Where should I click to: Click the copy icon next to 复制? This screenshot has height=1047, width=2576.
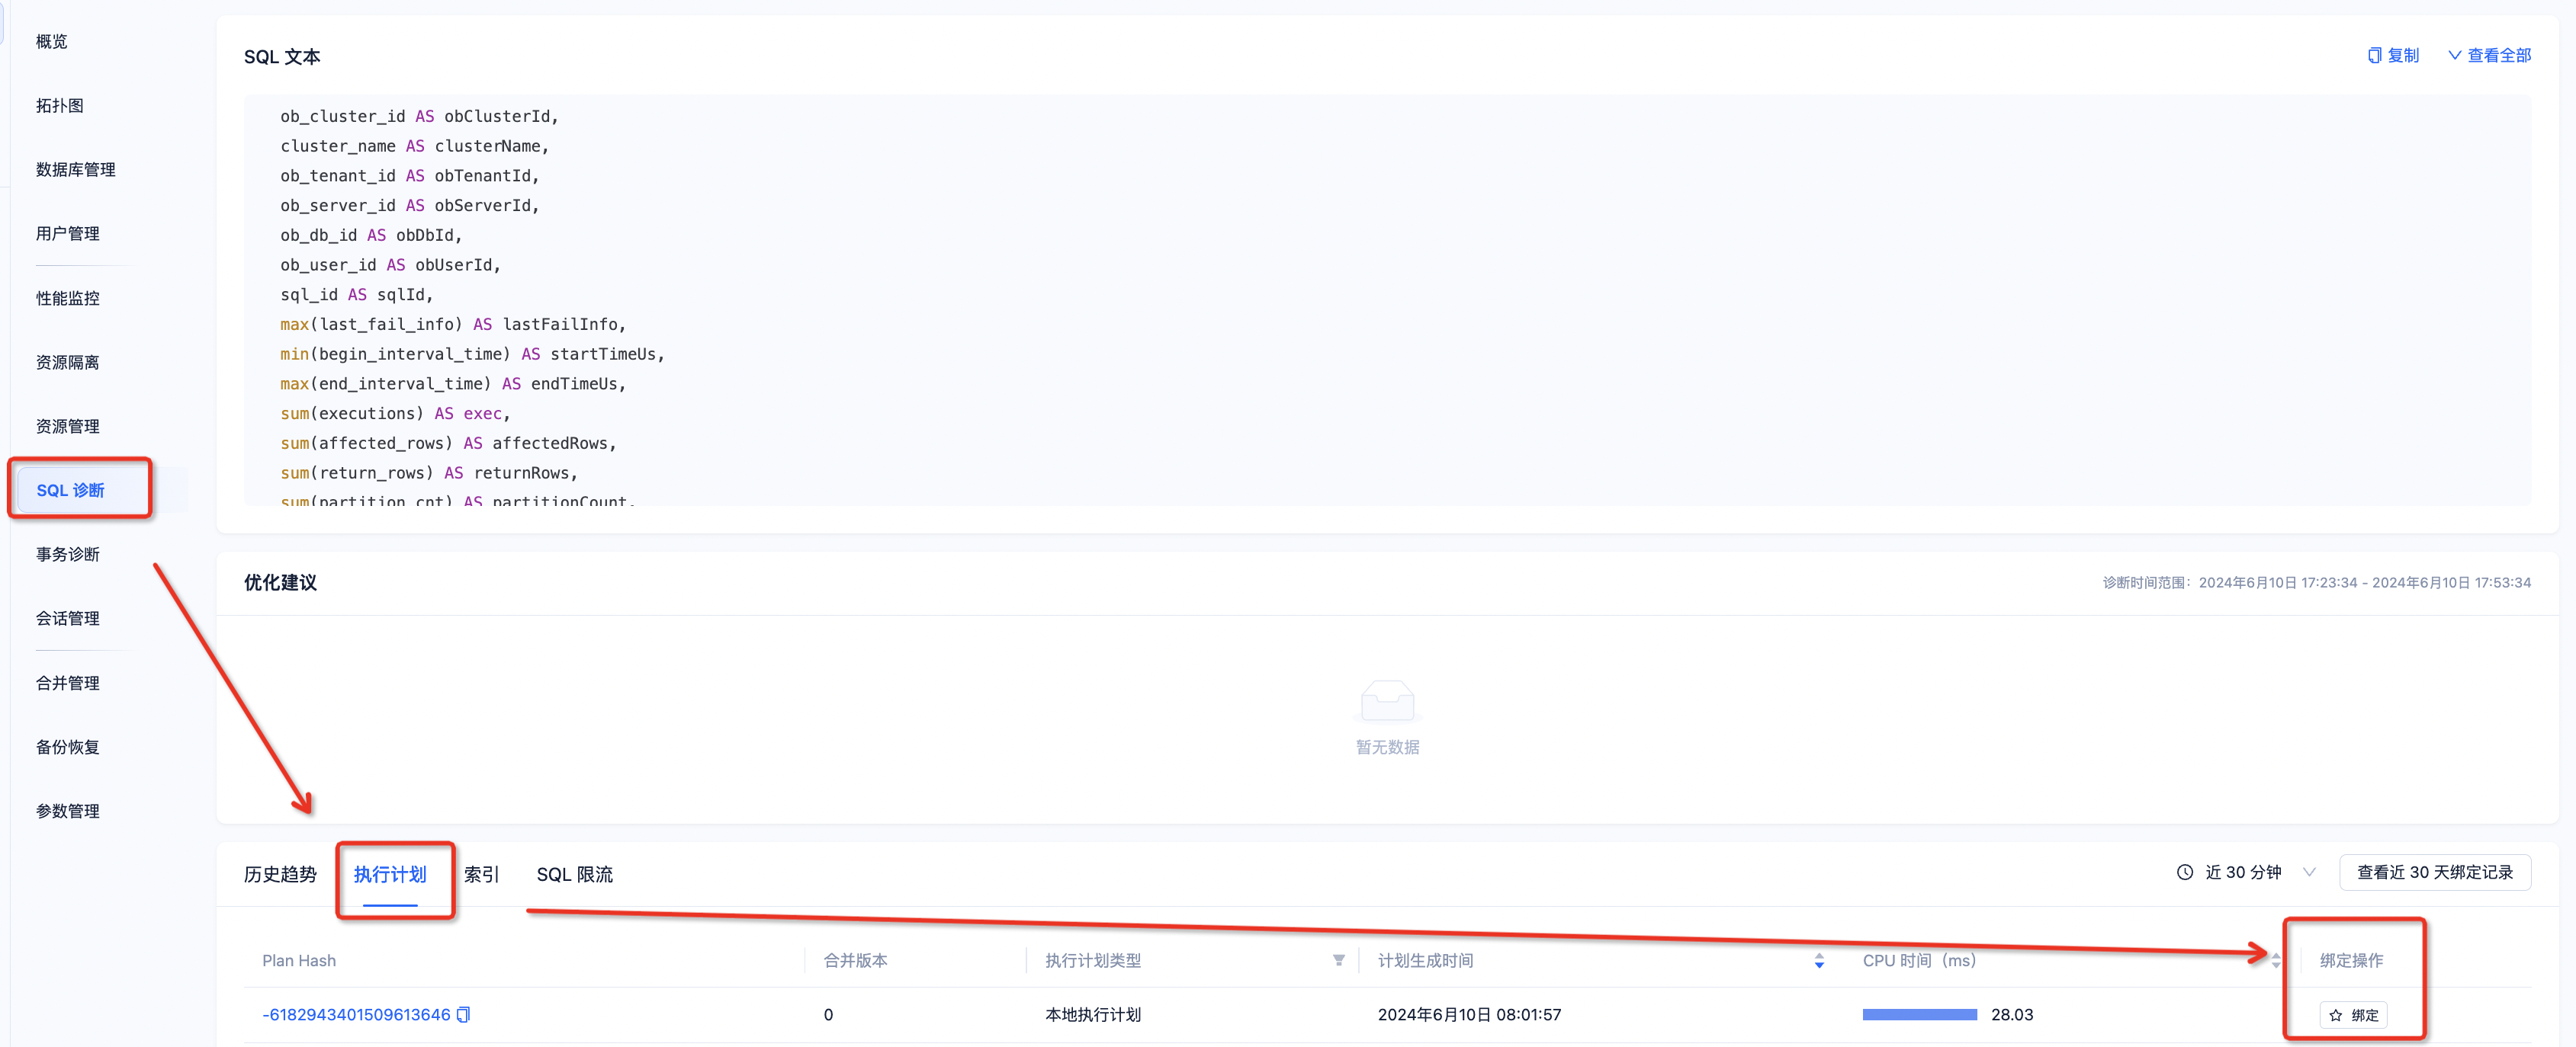pyautogui.click(x=2374, y=55)
